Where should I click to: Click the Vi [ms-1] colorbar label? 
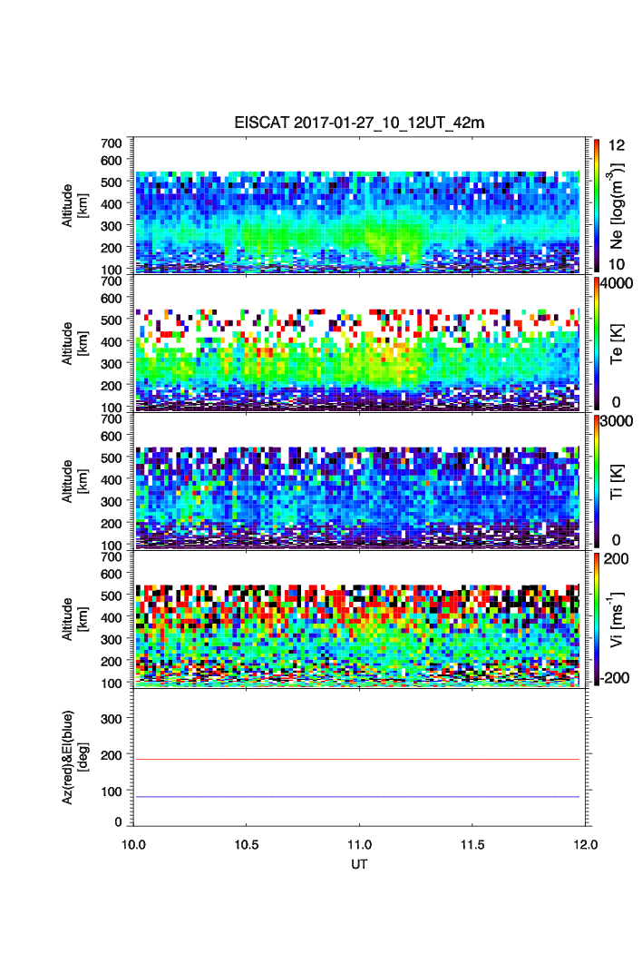[x=619, y=619]
